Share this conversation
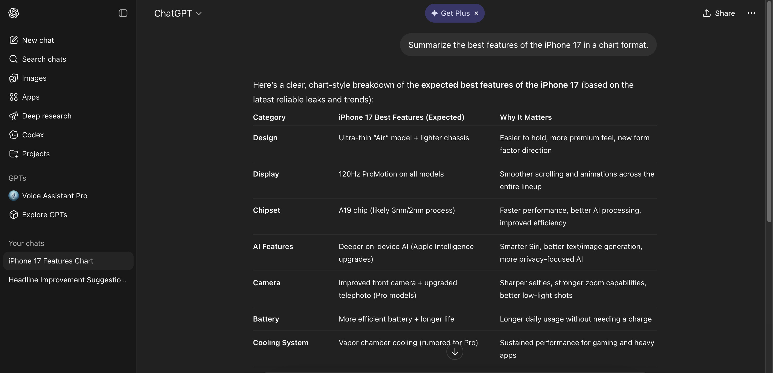 click(x=719, y=13)
